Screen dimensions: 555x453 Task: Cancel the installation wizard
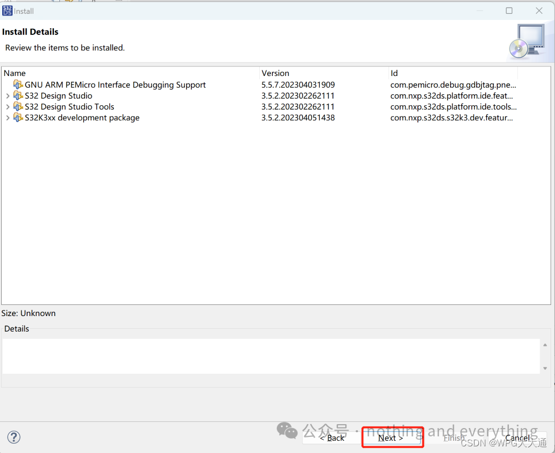pyautogui.click(x=518, y=438)
